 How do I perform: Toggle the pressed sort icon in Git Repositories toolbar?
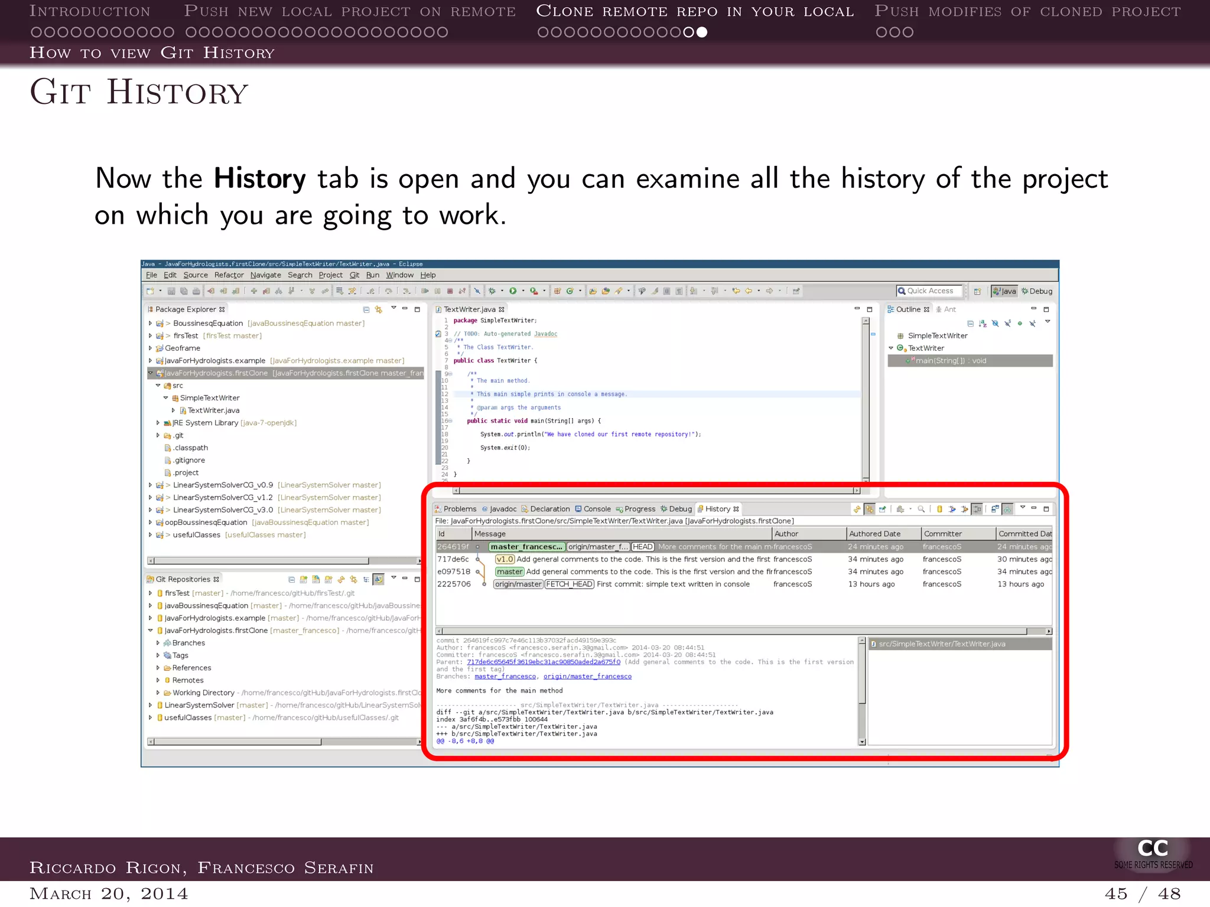pos(379,579)
